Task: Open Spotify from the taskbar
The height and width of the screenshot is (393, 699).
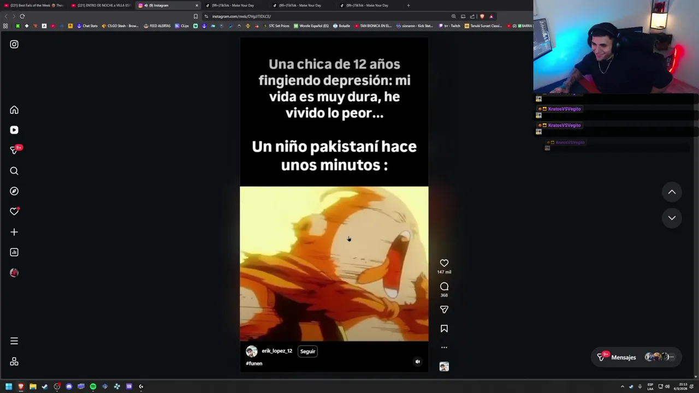Action: 93,386
